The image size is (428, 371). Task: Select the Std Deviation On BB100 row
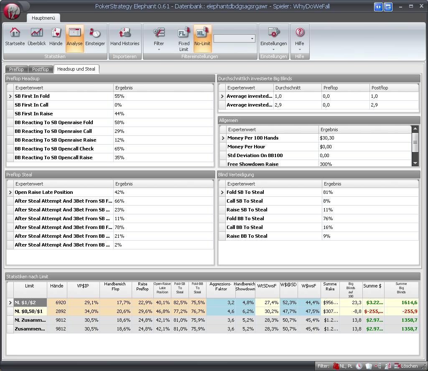click(316, 155)
